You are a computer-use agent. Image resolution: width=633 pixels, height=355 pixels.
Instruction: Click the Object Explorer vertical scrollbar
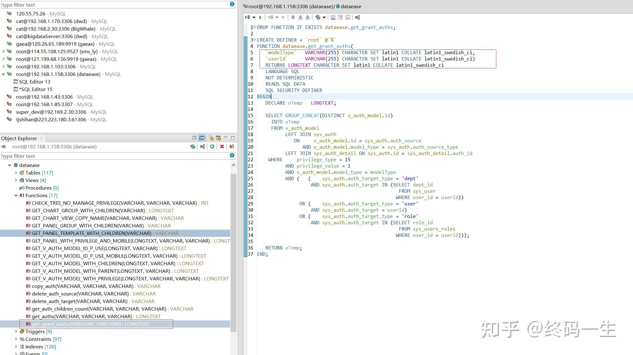click(233, 252)
